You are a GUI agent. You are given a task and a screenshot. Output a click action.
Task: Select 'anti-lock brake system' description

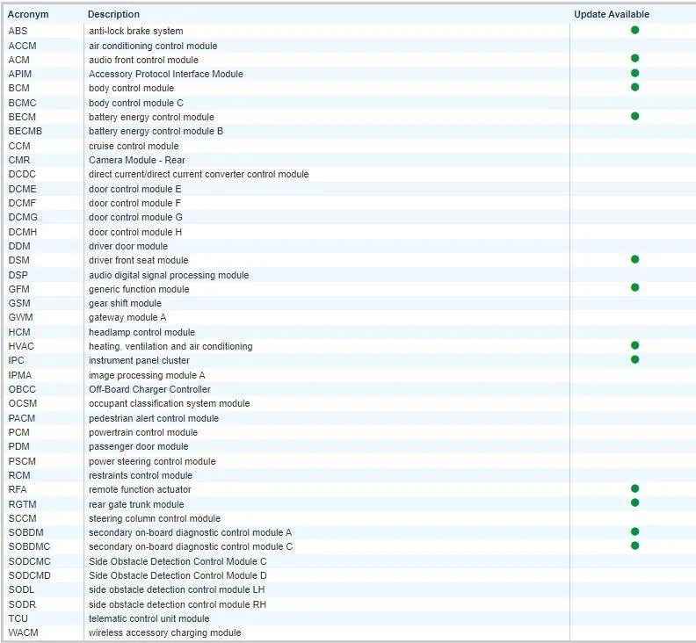point(136,31)
